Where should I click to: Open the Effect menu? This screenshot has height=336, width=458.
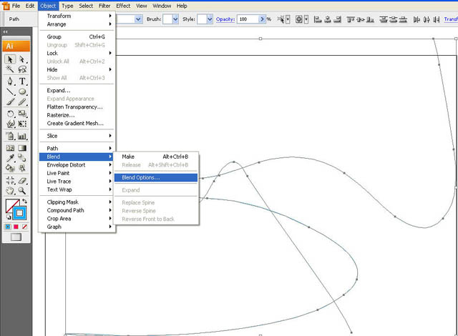coord(123,6)
